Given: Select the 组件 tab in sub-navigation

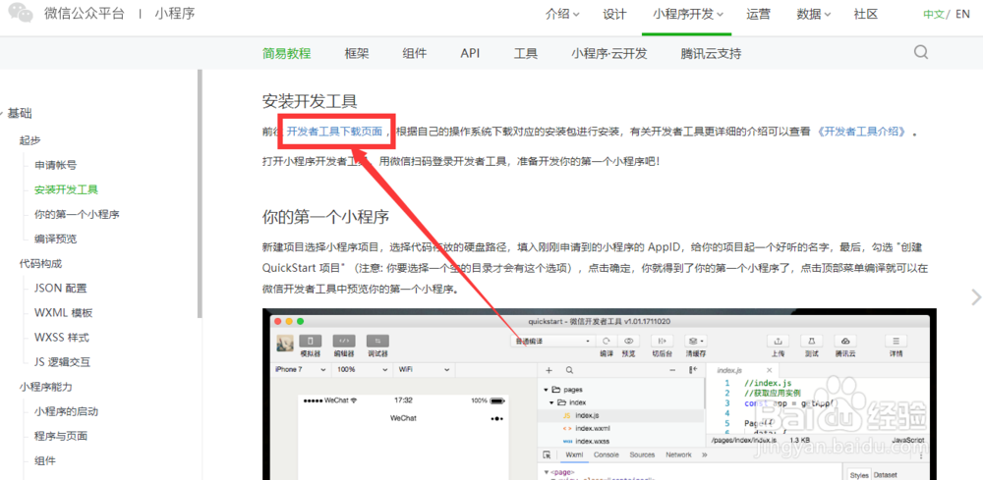Looking at the screenshot, I should [415, 53].
